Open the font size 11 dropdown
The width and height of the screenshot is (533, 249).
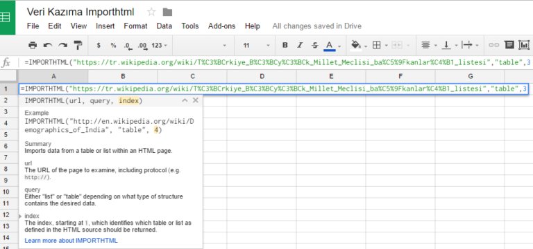click(x=256, y=46)
